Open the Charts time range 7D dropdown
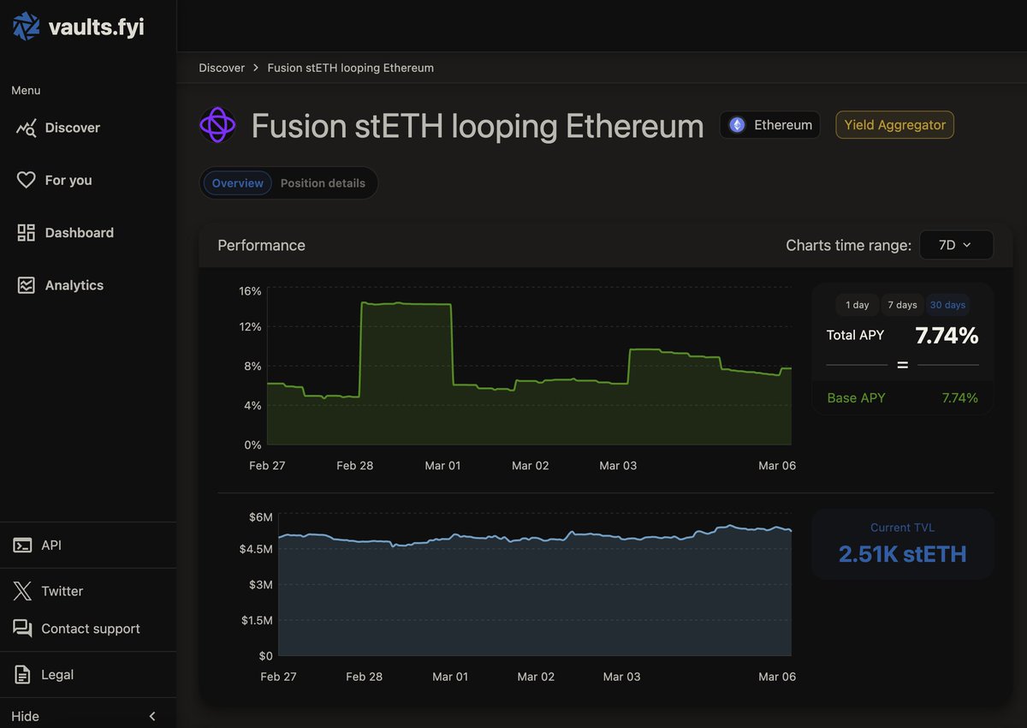 (x=956, y=245)
